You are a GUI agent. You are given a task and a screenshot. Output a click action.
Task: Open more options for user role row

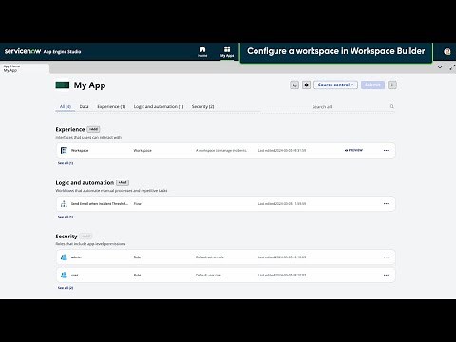pos(386,275)
